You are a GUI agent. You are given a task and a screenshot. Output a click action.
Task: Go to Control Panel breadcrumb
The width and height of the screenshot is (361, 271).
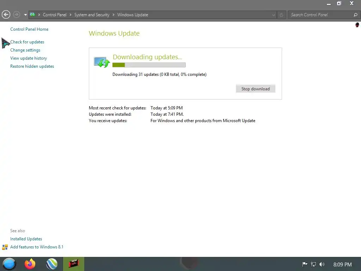pos(55,15)
